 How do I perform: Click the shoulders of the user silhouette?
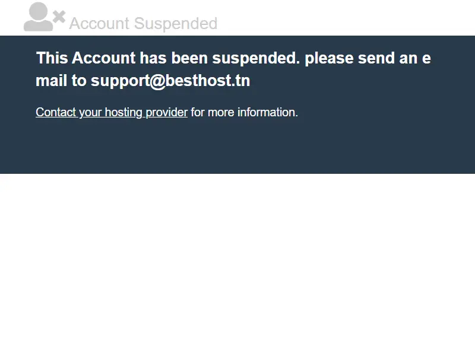39,26
